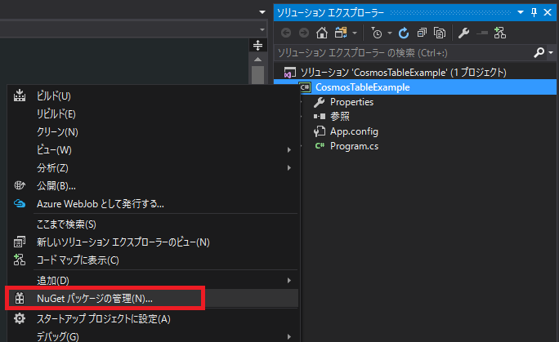Click the new view icon beside 新しいソリューション エクスプローラーのビュー
This screenshot has height=342, width=559.
(20, 242)
